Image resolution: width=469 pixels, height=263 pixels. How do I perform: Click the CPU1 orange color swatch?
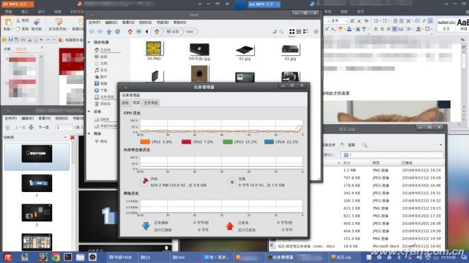(144, 142)
